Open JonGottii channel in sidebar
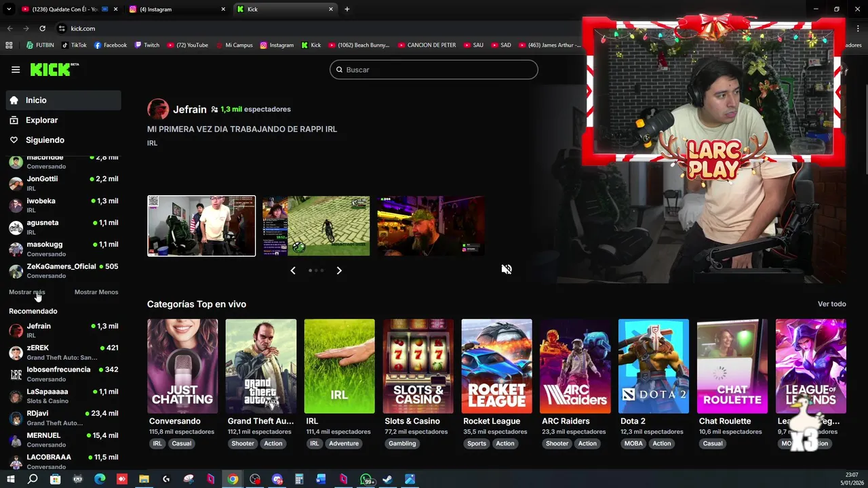This screenshot has height=488, width=868. [x=64, y=183]
